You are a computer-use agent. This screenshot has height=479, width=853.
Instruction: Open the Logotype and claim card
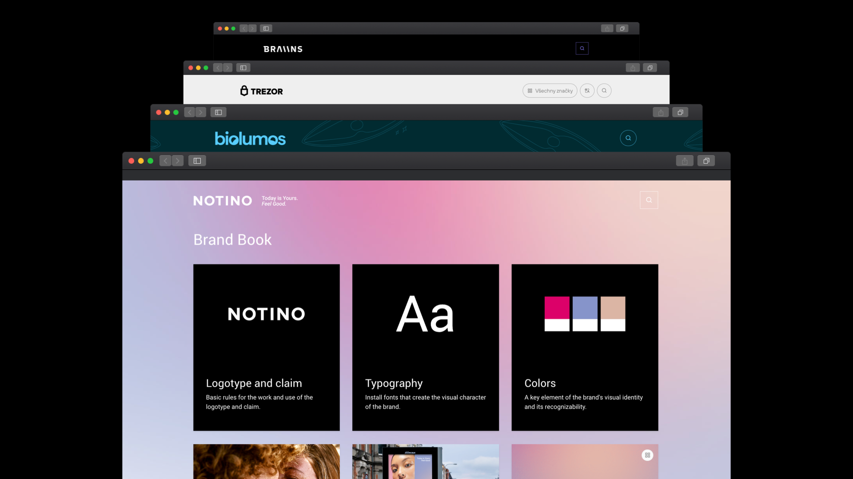click(x=267, y=348)
